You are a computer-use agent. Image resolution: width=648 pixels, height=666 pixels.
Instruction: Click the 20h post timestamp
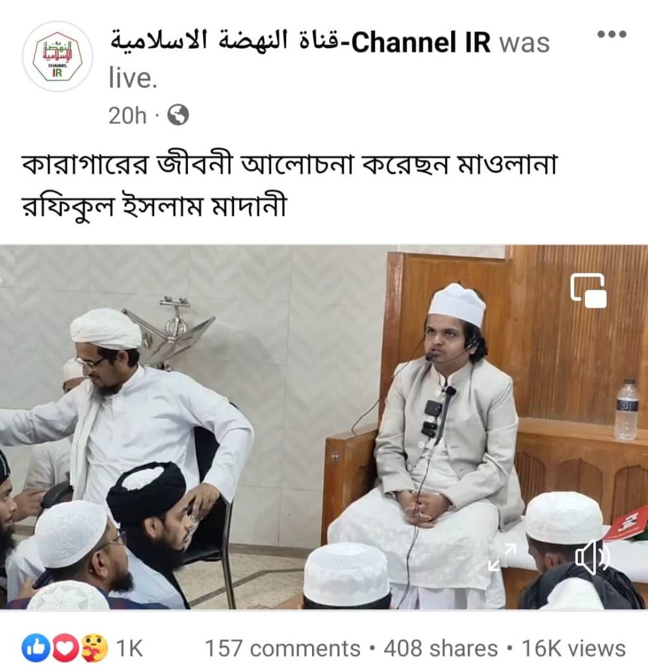click(x=127, y=116)
